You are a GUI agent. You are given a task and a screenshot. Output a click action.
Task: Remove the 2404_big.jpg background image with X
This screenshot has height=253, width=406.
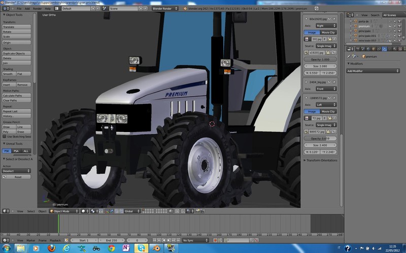pyautogui.click(x=334, y=82)
